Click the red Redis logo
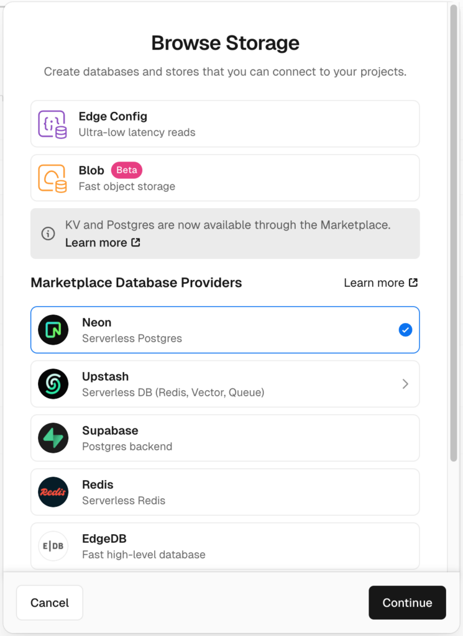The width and height of the screenshot is (463, 636). [53, 492]
